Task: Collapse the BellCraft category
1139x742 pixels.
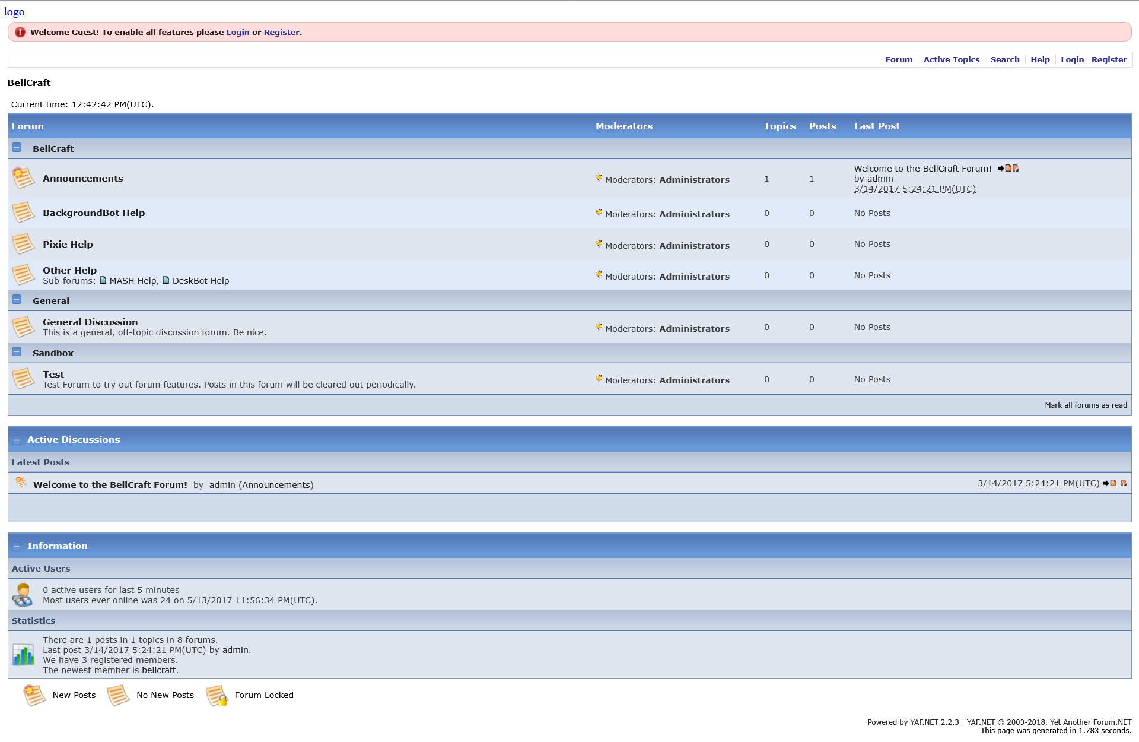Action: click(x=17, y=147)
